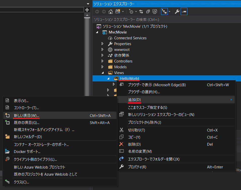
Task: Choose 新しい項目(W)...
Action: pos(60,116)
